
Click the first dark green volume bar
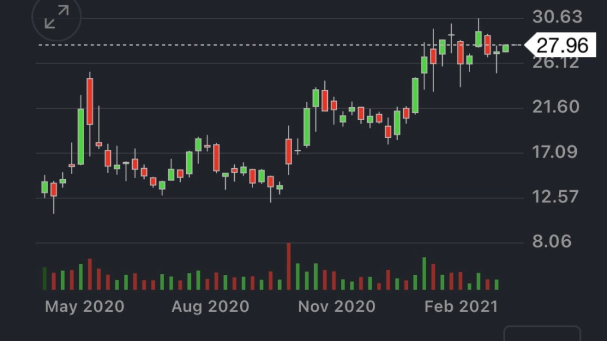pos(44,278)
